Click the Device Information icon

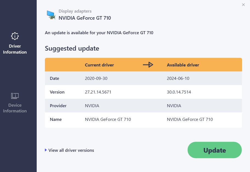[15, 96]
